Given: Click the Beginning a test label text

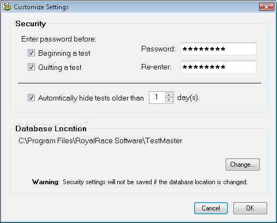Looking at the screenshot, I should (x=64, y=54).
